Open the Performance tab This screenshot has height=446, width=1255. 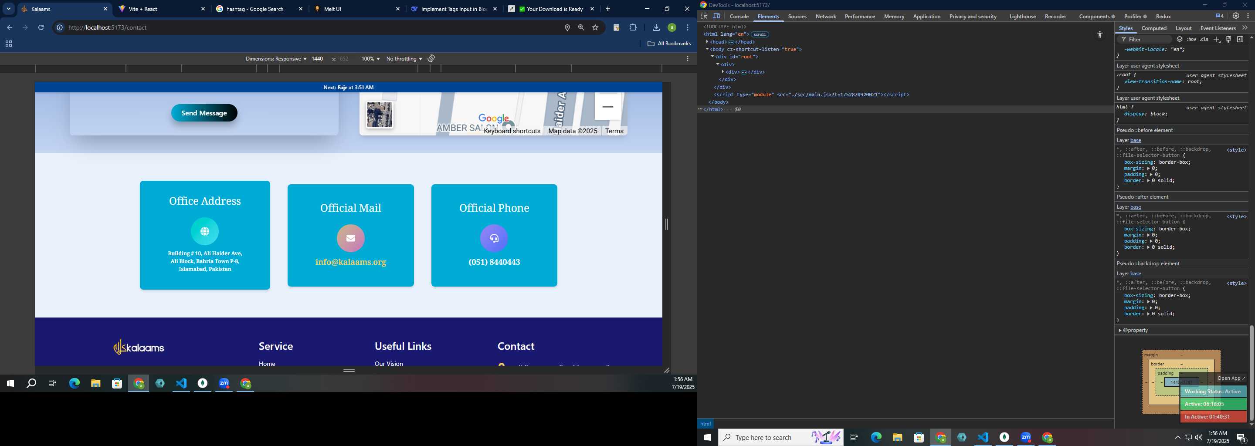click(x=860, y=17)
